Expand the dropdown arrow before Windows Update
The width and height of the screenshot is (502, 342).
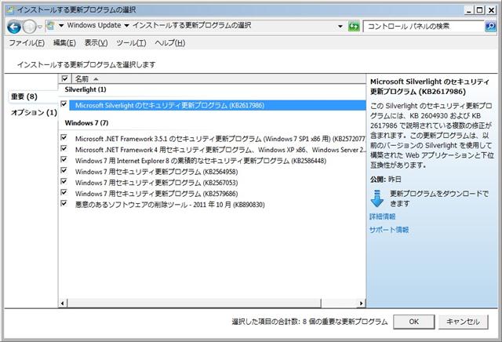coord(61,26)
